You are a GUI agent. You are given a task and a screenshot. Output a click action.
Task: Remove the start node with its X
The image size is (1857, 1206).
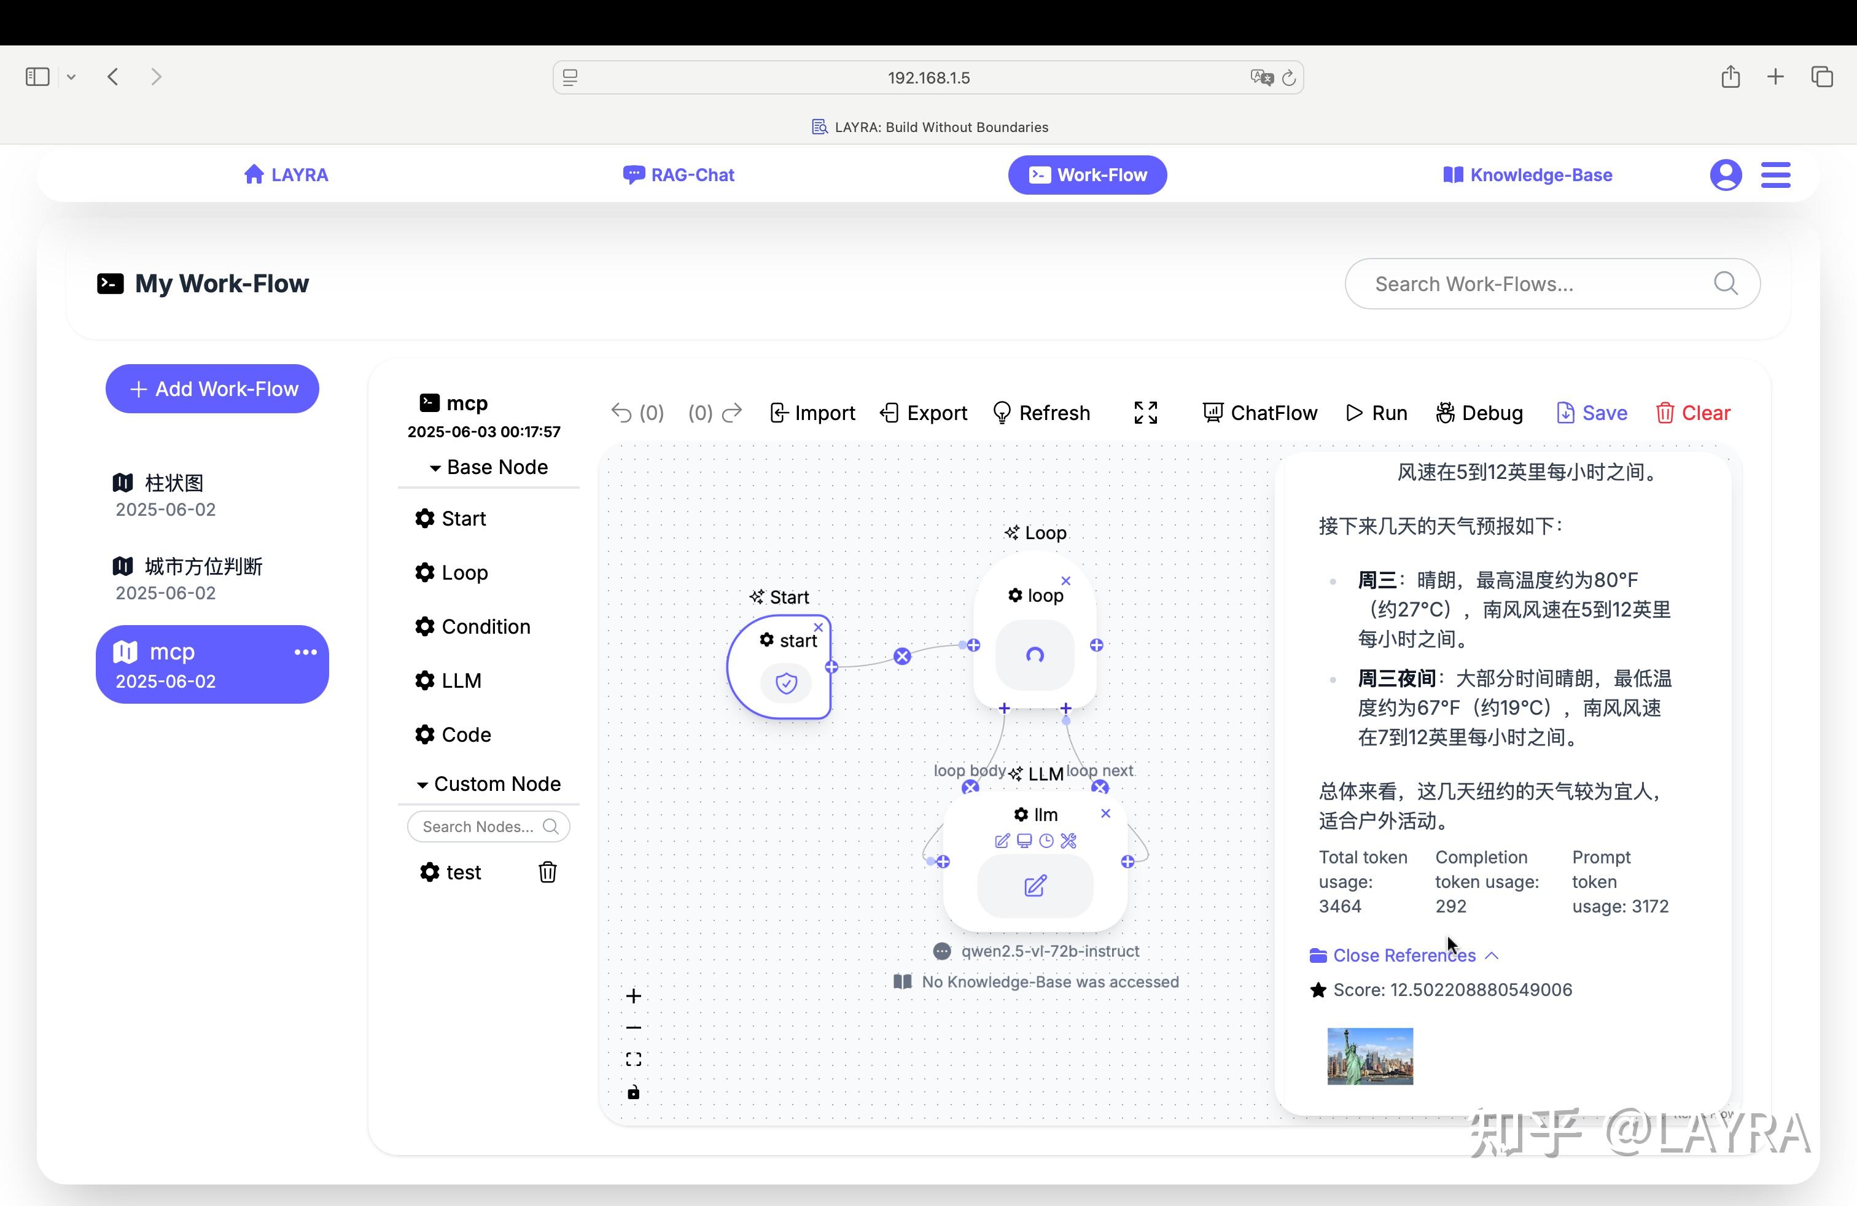[819, 627]
